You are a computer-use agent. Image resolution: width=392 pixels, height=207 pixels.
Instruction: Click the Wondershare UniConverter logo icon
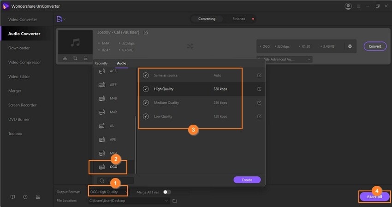click(x=6, y=6)
